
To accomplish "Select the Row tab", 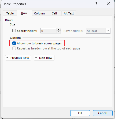I will click(24, 13).
